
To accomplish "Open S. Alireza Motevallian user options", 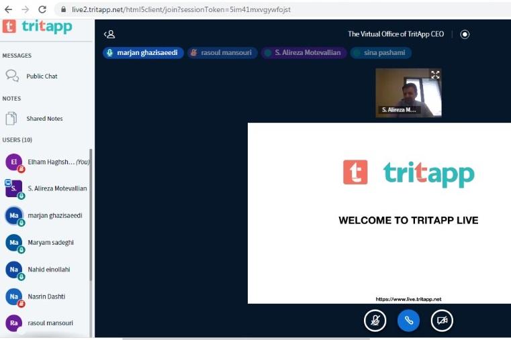I will tap(56, 188).
